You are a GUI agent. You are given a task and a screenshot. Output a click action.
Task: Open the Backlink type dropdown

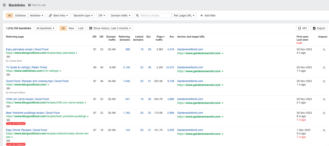(83, 15)
